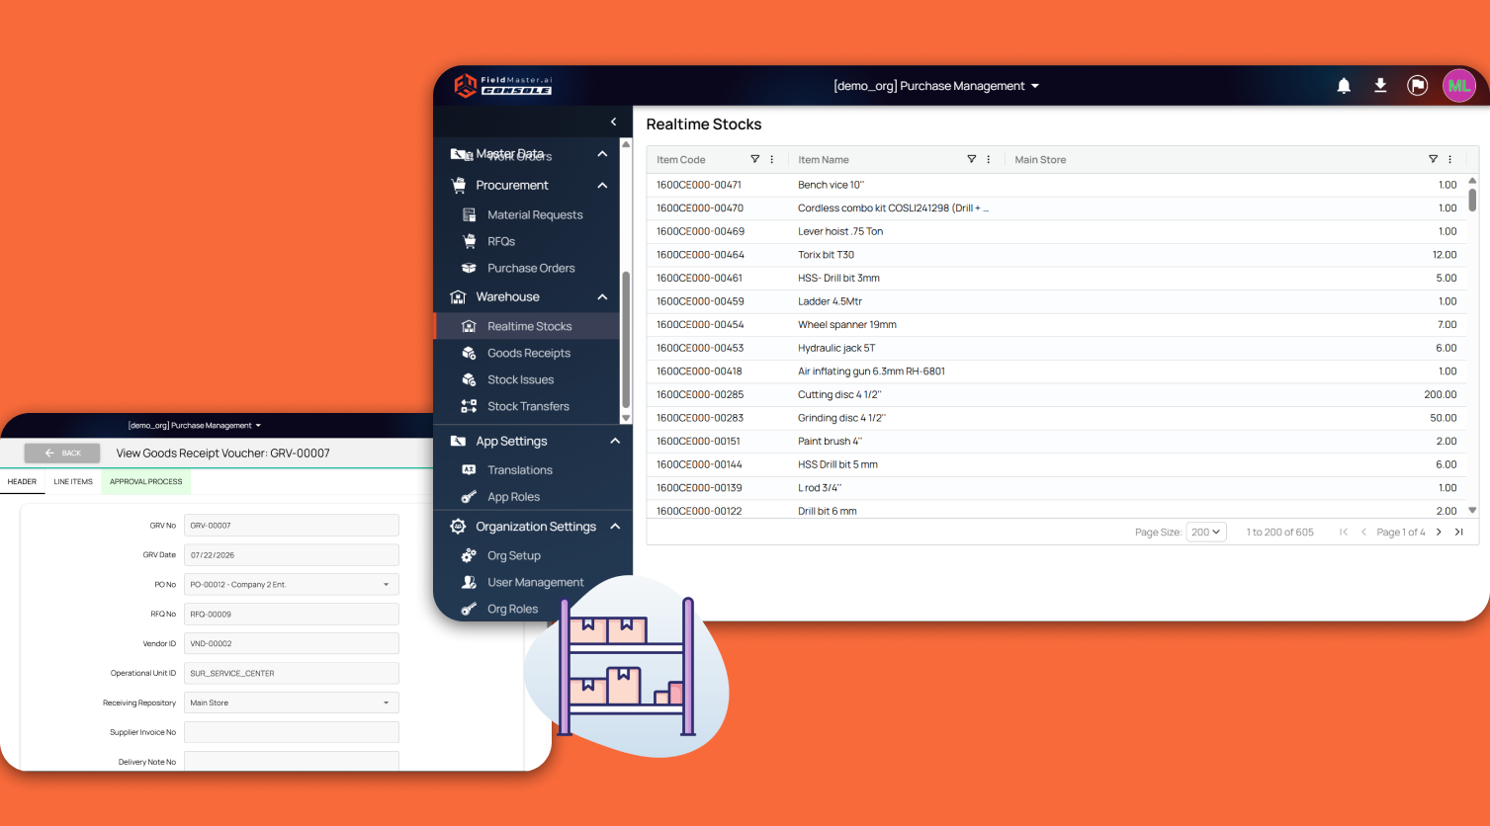The image size is (1490, 826).
Task: Open the Page Size dropdown showing 200
Action: point(1206,532)
